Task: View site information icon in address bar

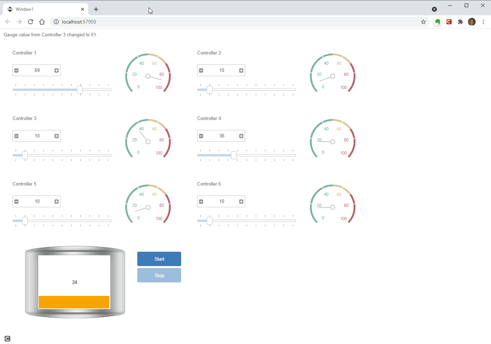Action: (56, 22)
